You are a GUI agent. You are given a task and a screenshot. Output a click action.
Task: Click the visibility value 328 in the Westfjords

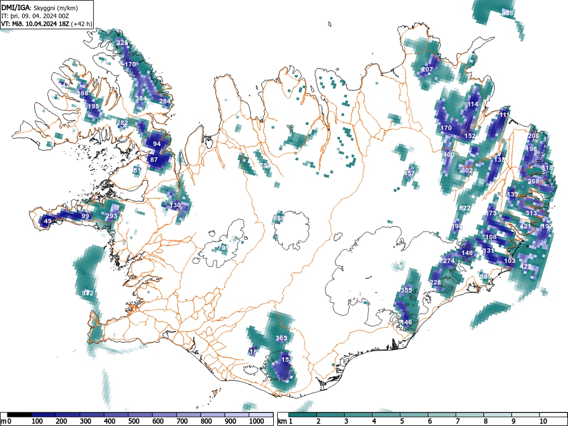click(122, 43)
